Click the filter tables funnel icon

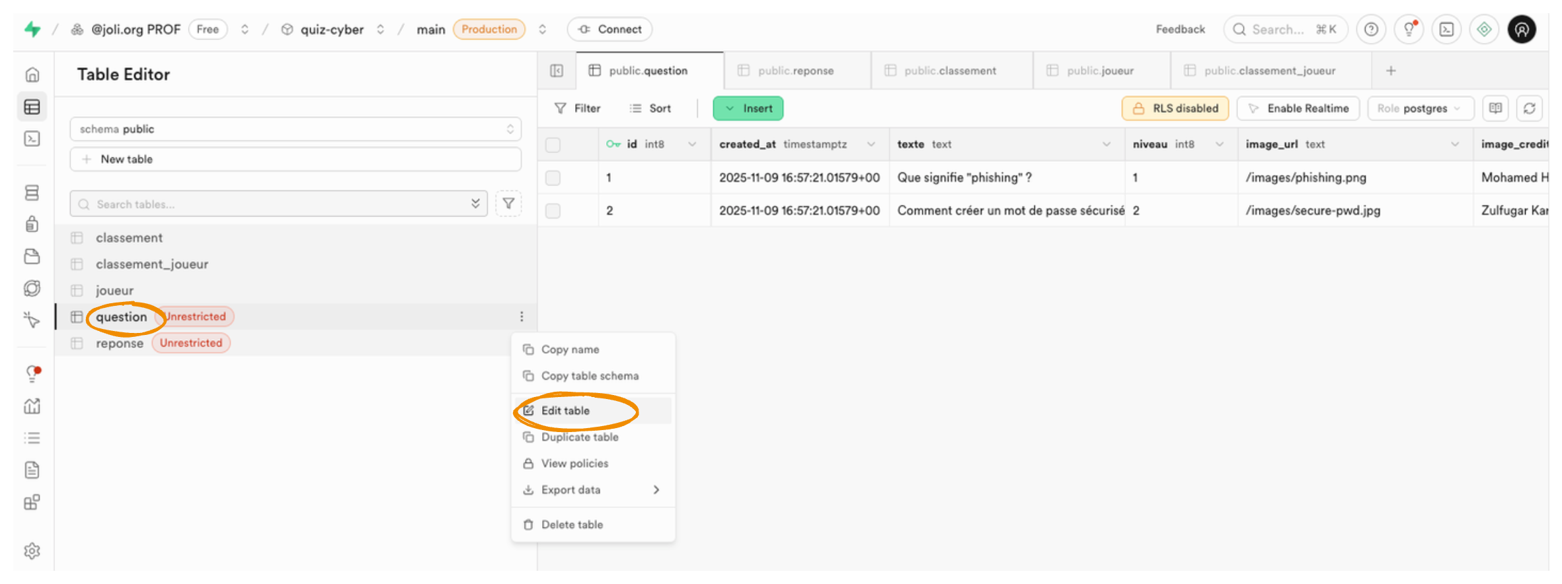[x=508, y=203]
